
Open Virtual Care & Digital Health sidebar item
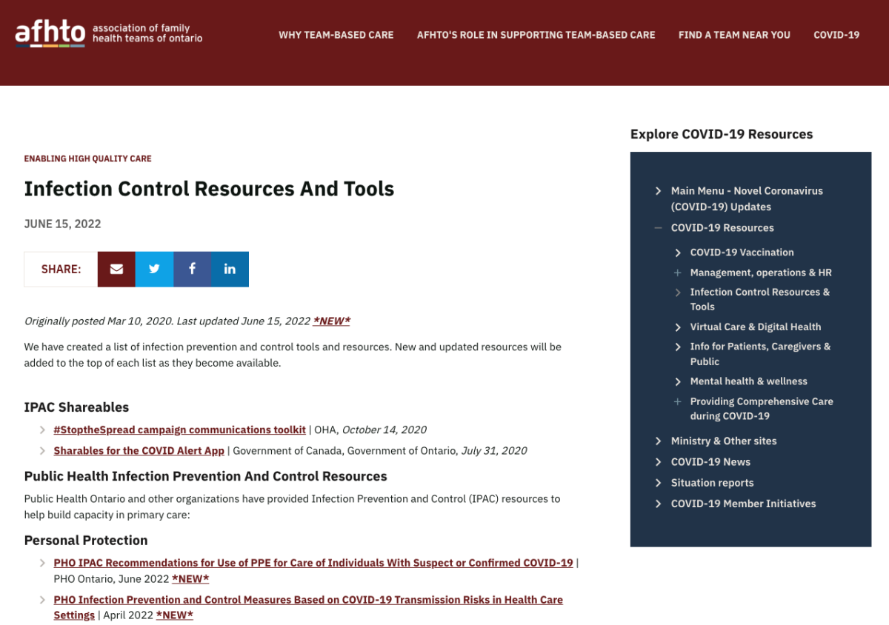[756, 327]
